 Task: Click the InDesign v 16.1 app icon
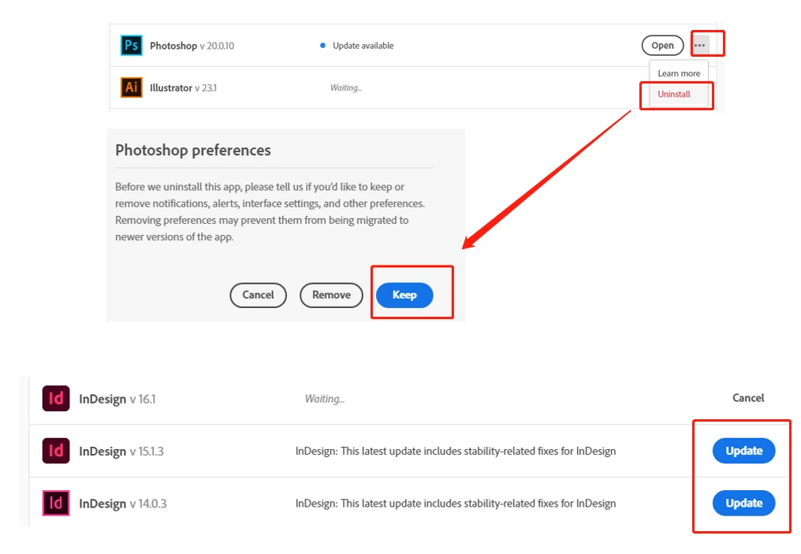[56, 398]
